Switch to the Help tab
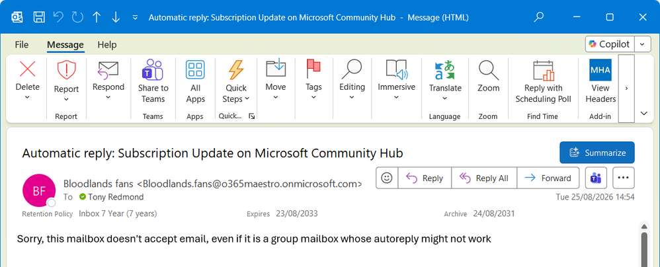Image resolution: width=660 pixels, height=267 pixels. [107, 44]
